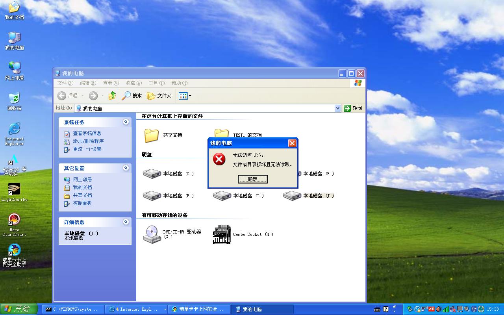Click the language bar keyboard icon

tap(377, 309)
